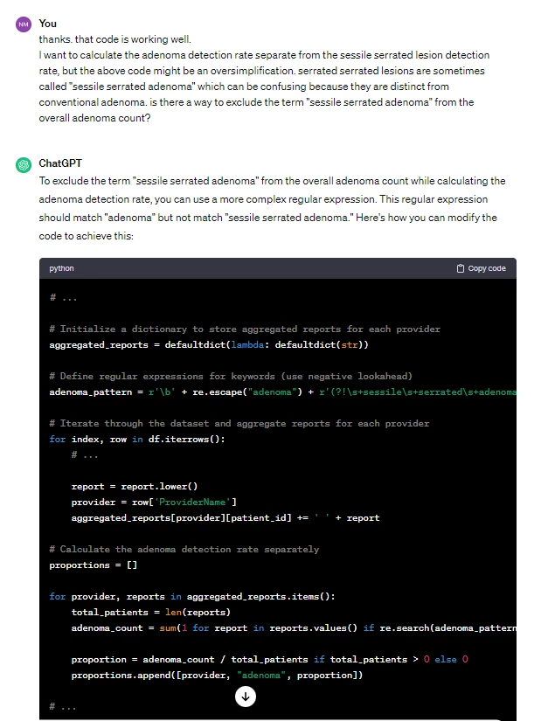Click the 'for index, row in df.iterrows():' line
The width and height of the screenshot is (555, 721).
137,439
